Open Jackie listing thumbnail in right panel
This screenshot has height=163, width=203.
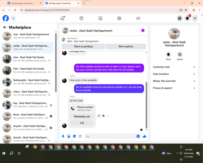(x=174, y=34)
